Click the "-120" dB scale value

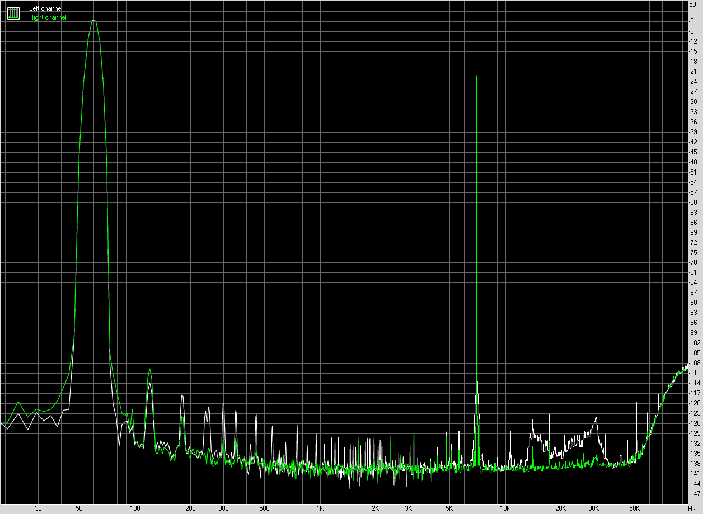(x=695, y=403)
